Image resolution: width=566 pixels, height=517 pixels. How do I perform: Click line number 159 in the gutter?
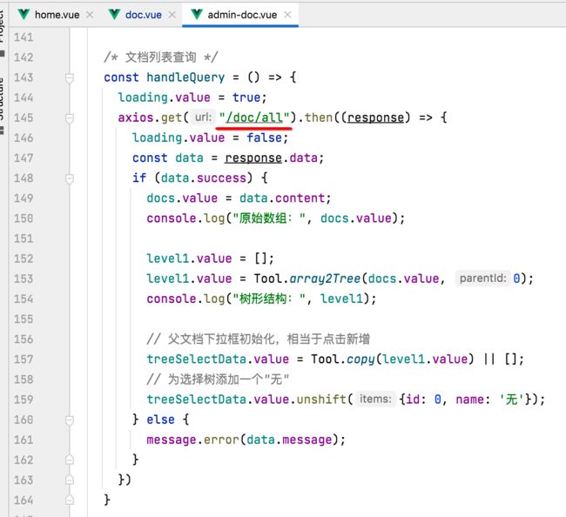[x=24, y=399]
